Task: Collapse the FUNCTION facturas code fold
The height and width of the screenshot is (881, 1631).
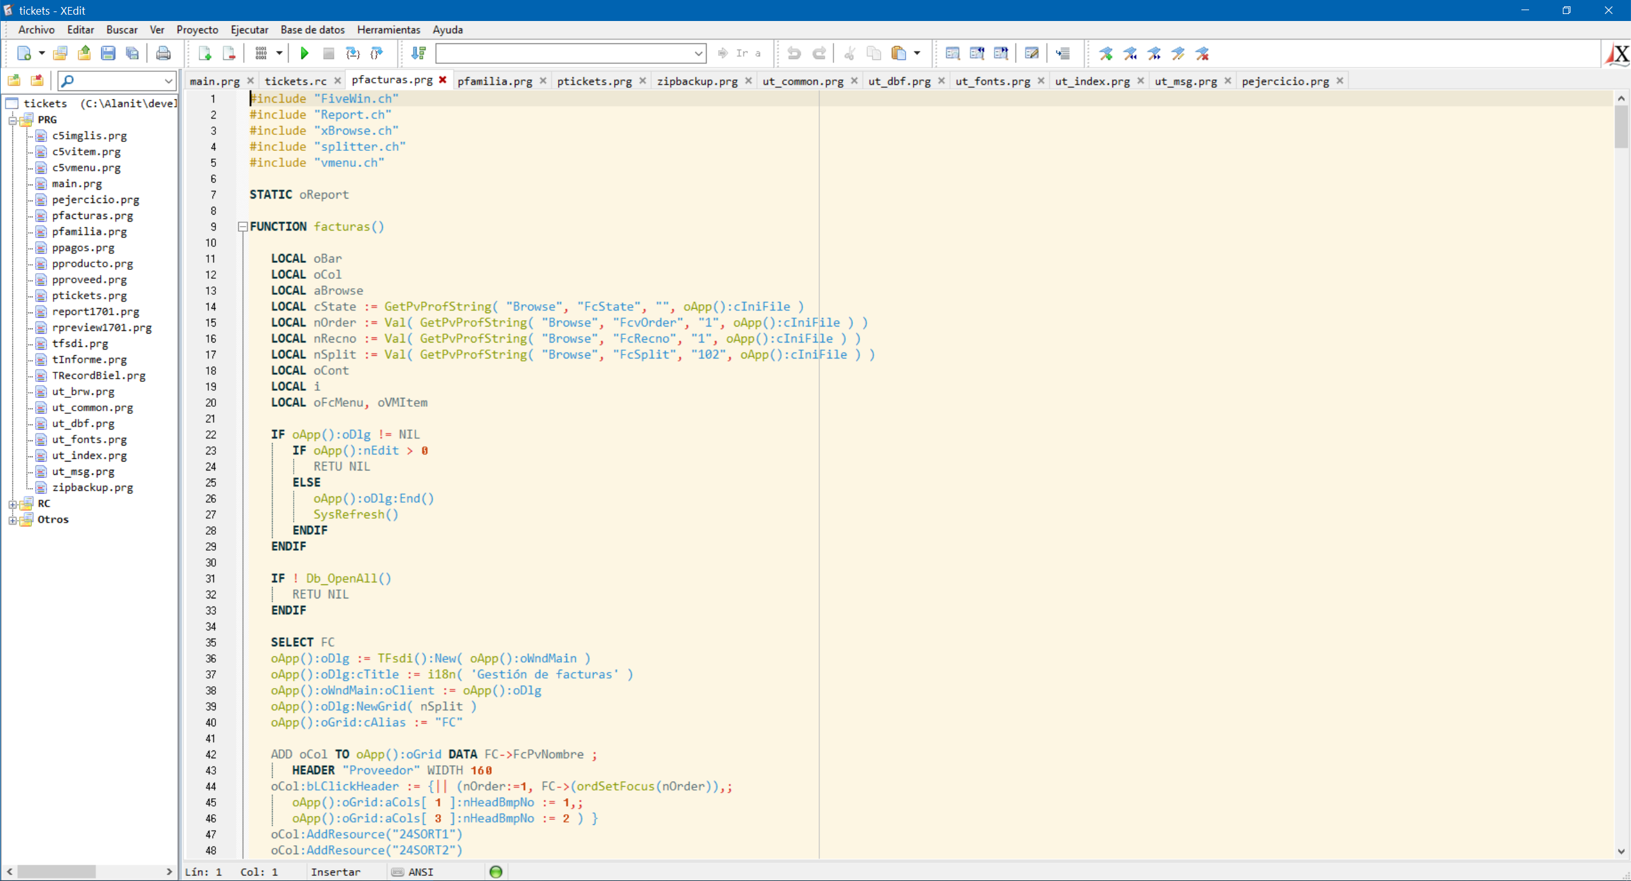Action: pyautogui.click(x=243, y=227)
